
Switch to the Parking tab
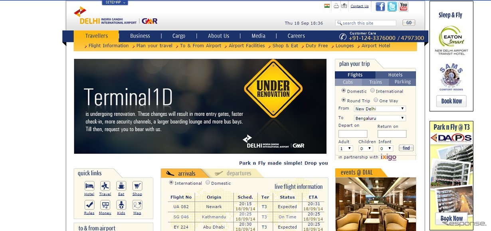403,82
